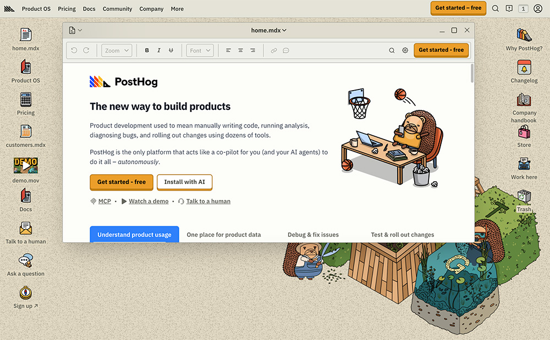Open the Trash bin icon

coord(524,196)
